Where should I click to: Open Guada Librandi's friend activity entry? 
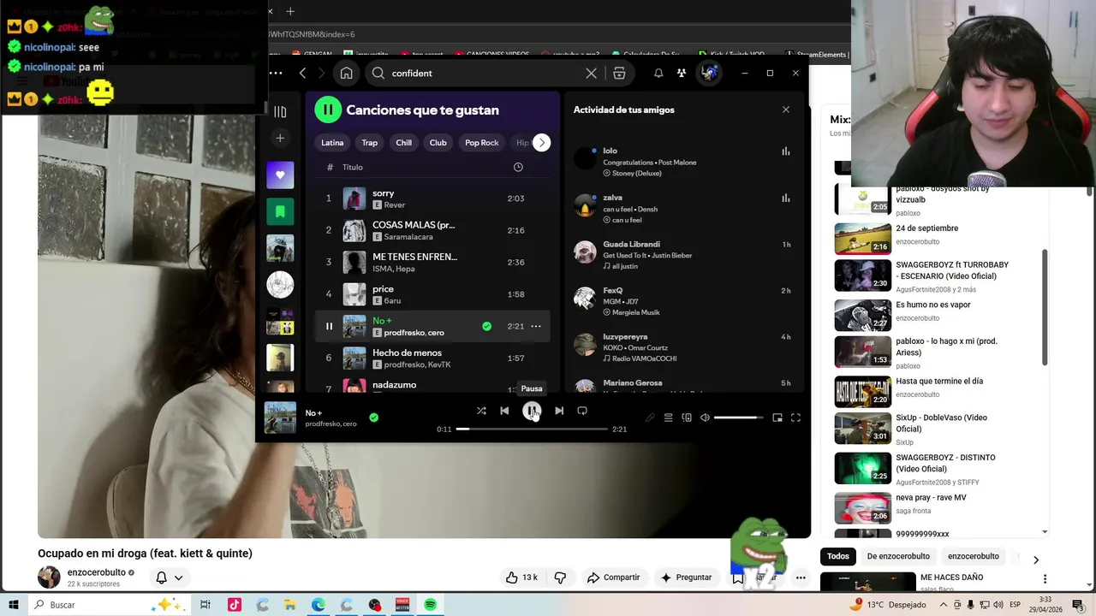685,254
